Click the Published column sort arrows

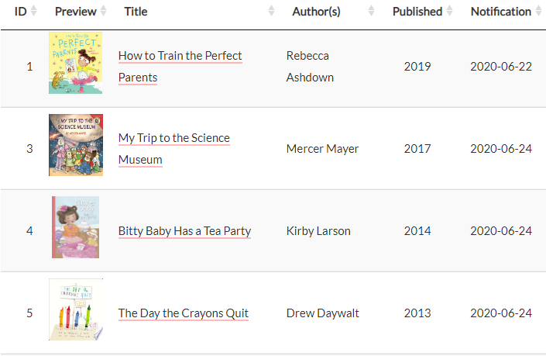[x=448, y=12]
